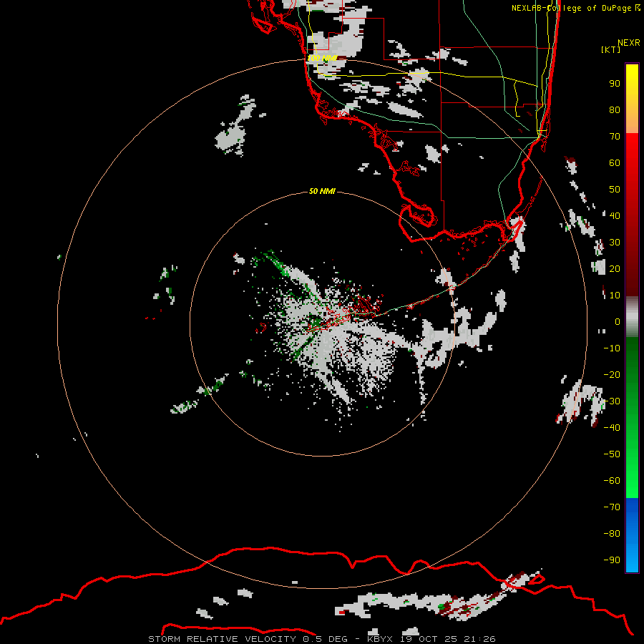Click the "-90" value on velocity scale
The width and height of the screenshot is (644, 644).
612,560
